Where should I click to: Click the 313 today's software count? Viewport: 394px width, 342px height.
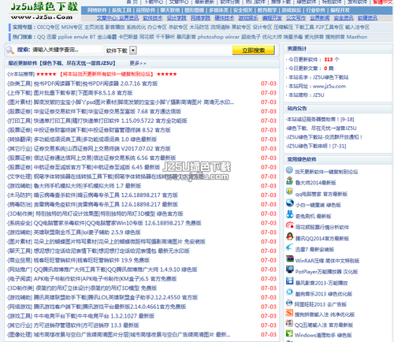coord(329,60)
